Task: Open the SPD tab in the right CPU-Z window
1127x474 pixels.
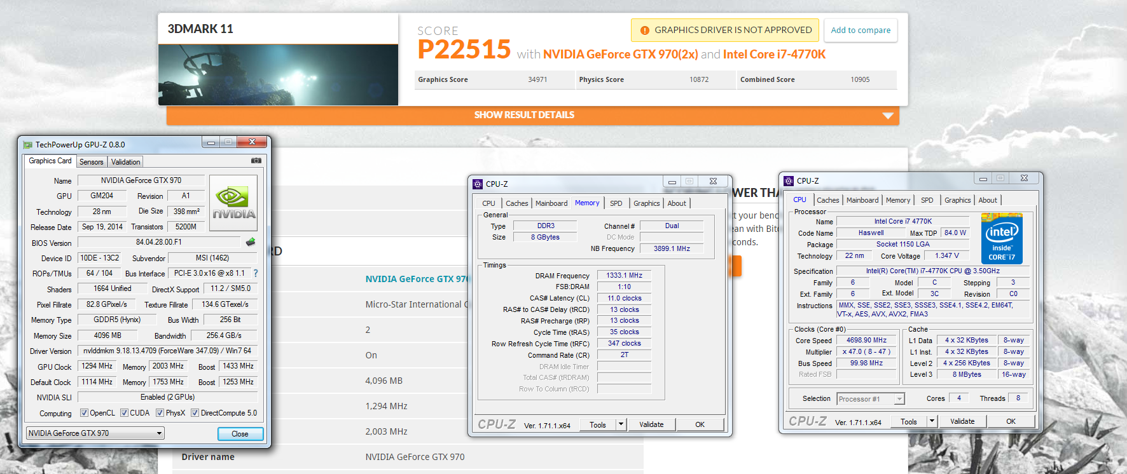Action: (927, 200)
